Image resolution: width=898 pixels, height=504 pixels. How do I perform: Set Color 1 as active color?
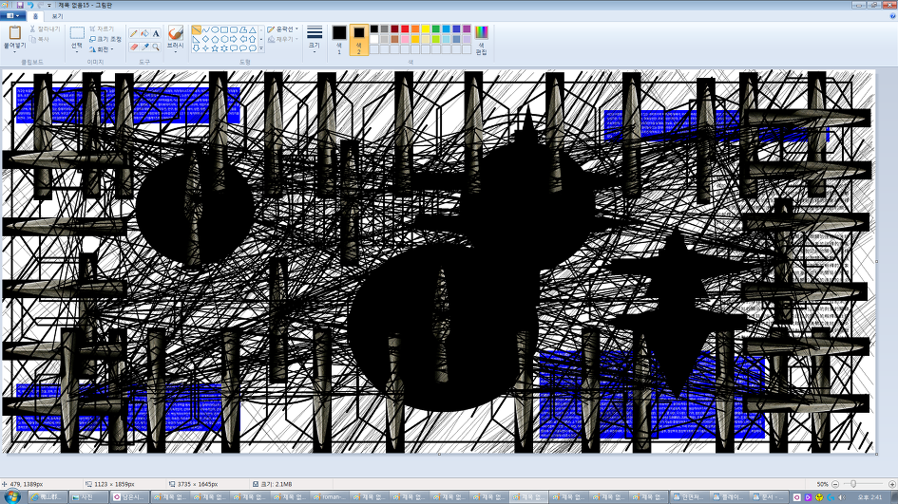(x=339, y=36)
